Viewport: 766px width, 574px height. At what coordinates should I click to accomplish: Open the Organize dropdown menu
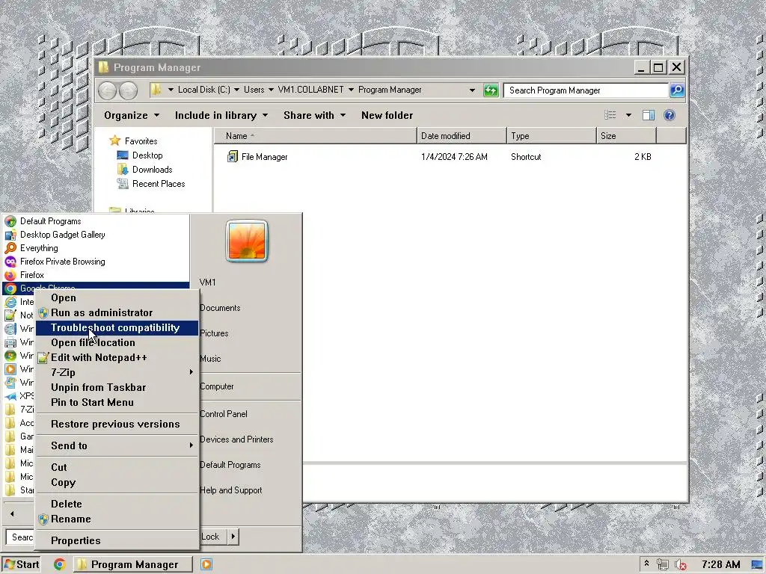pos(132,115)
